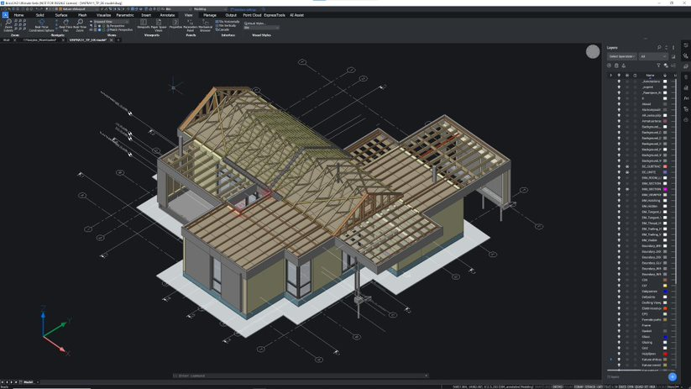Image resolution: width=691 pixels, height=389 pixels.
Task: Search layers with magnifier icon
Action: [x=659, y=48]
